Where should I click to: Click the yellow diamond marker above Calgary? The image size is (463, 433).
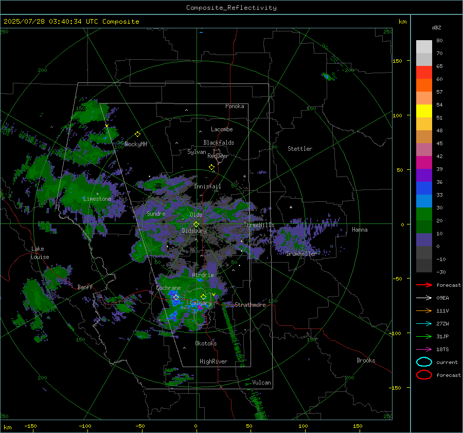point(203,297)
